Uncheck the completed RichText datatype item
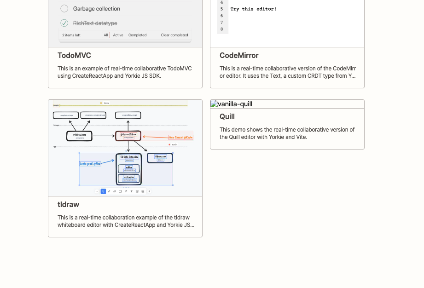 [64, 23]
